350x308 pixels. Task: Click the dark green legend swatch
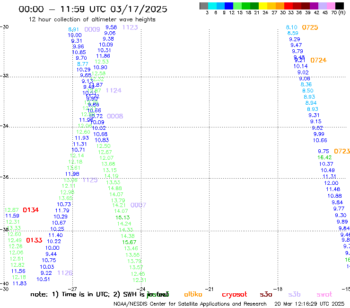pyautogui.click(x=254, y=6)
